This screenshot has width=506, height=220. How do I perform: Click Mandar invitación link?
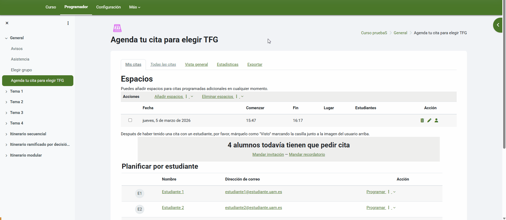(x=268, y=154)
